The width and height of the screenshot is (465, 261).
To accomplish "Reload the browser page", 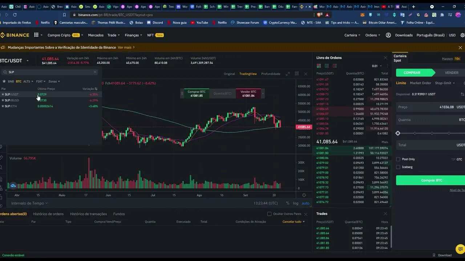I will 15,15.
